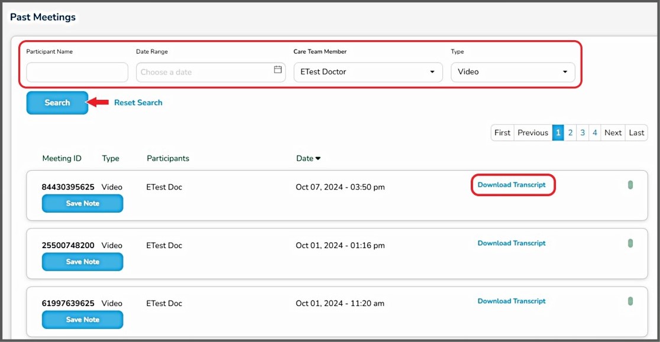Go to the First page
The width and height of the screenshot is (660, 342).
[x=502, y=133]
